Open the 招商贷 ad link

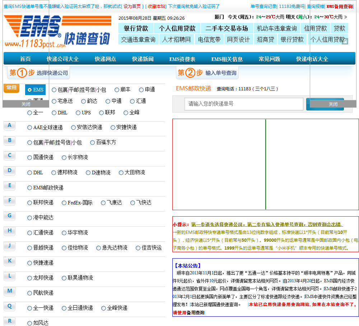point(265,39)
